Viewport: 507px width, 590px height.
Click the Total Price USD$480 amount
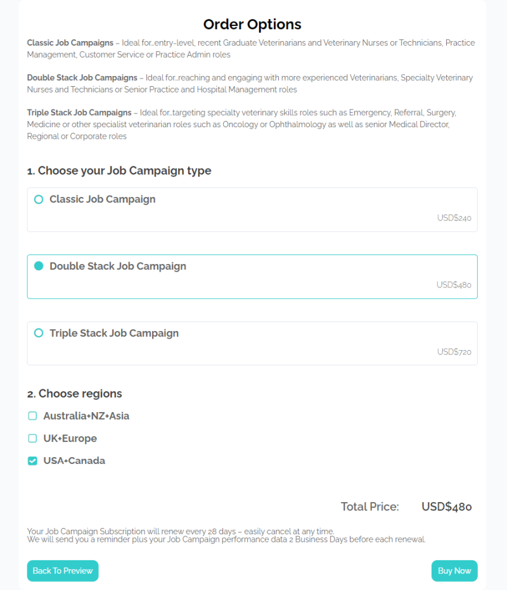[x=446, y=506]
